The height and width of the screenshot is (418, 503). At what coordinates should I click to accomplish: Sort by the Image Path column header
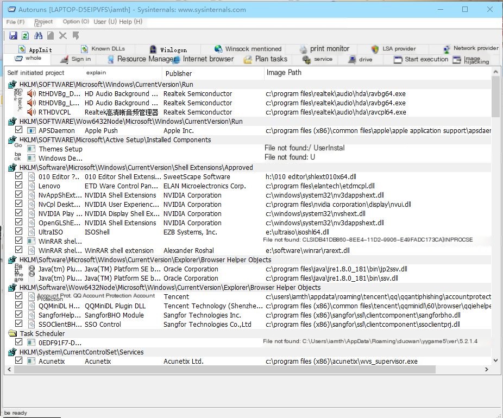pyautogui.click(x=377, y=73)
